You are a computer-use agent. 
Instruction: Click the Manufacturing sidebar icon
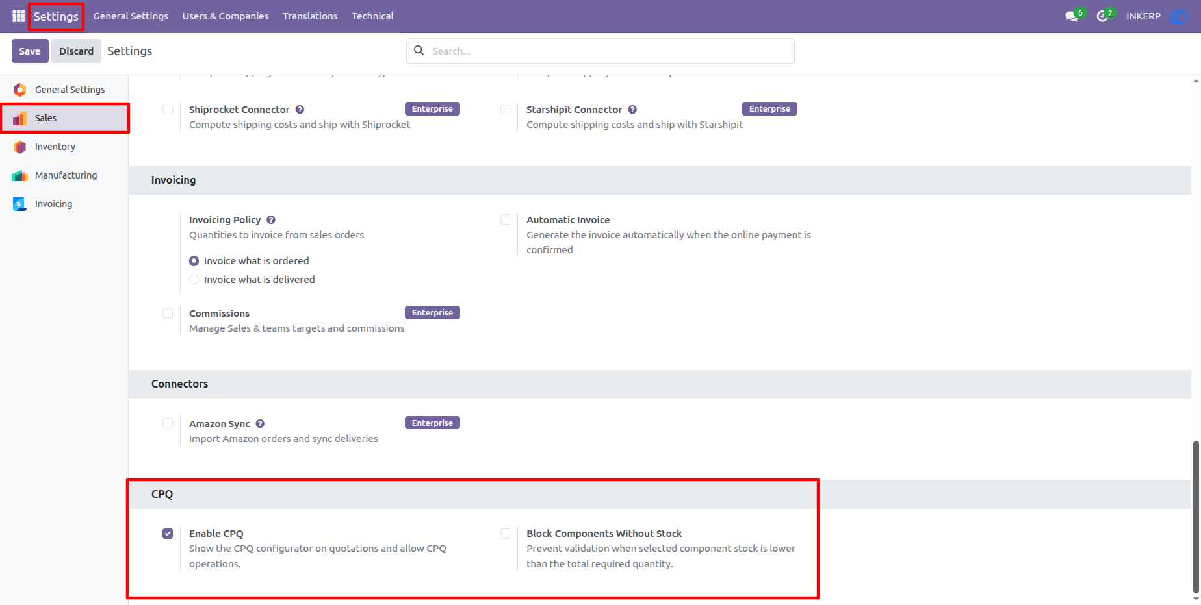pos(20,175)
